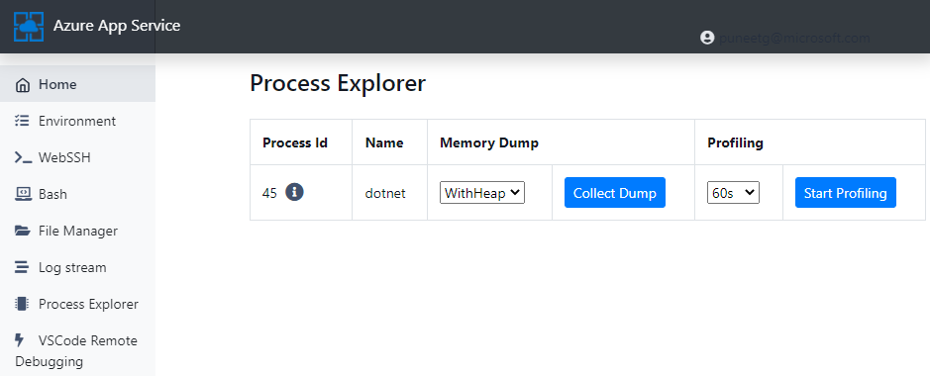Click the Collect Dump button
This screenshot has width=930, height=376.
pyautogui.click(x=614, y=192)
